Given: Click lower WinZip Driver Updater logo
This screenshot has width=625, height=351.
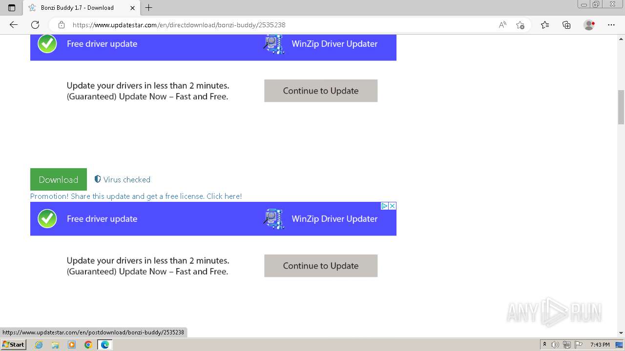Looking at the screenshot, I should tap(274, 219).
